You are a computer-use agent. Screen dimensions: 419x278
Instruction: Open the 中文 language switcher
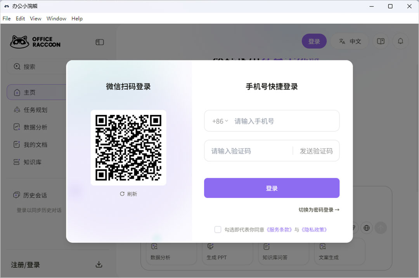point(350,41)
